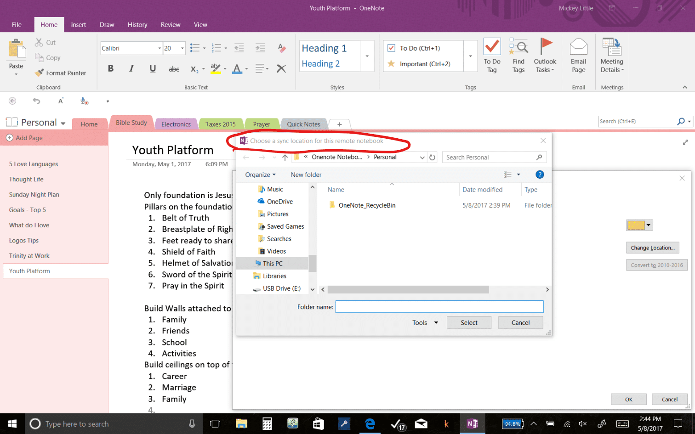Open the Bible Study section tab
The image size is (695, 434).
[x=131, y=123]
